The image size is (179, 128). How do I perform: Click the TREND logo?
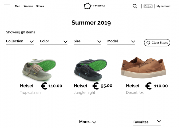[94, 6]
